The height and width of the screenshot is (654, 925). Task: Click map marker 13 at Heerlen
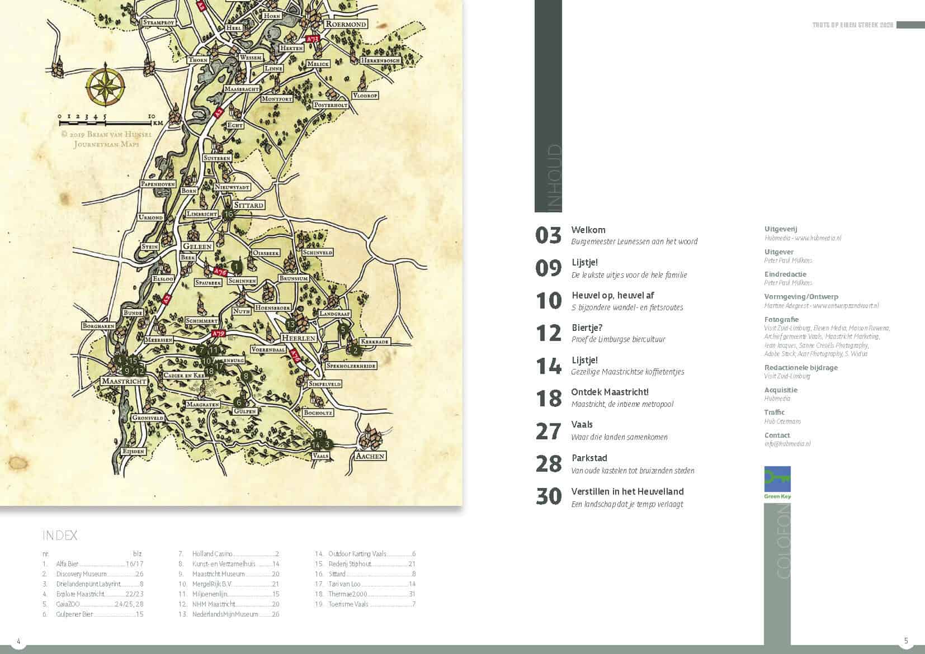click(x=290, y=324)
